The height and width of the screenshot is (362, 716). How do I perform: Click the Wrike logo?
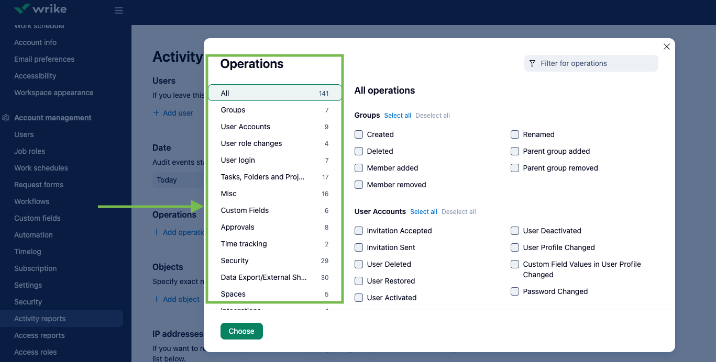40,9
